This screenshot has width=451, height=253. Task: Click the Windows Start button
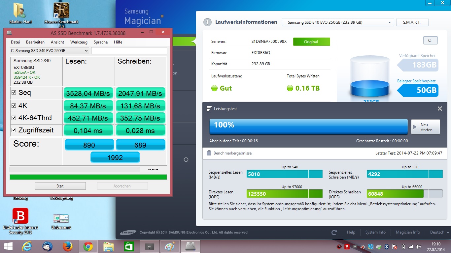(8, 246)
